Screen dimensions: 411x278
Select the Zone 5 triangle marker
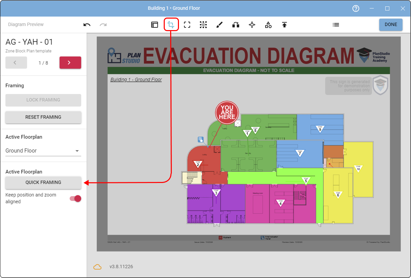306,181
